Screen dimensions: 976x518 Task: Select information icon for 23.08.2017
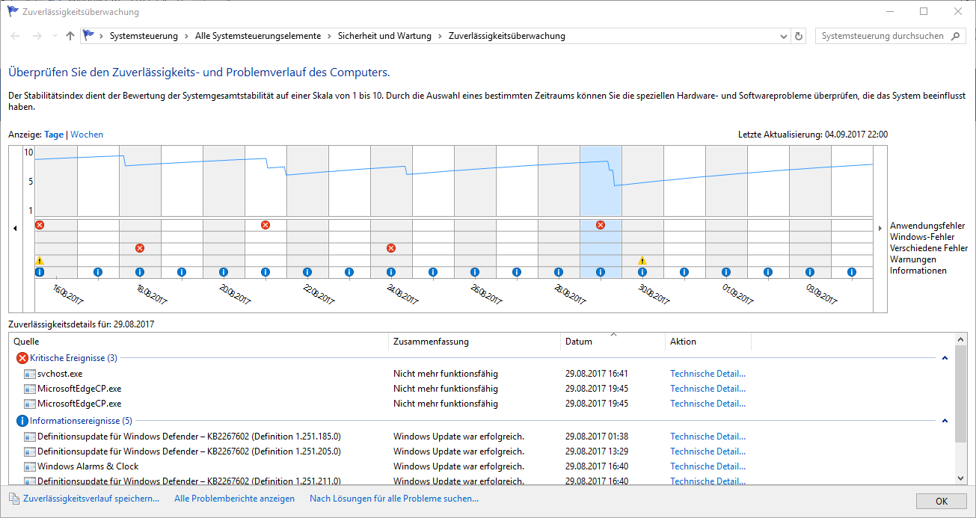point(349,272)
